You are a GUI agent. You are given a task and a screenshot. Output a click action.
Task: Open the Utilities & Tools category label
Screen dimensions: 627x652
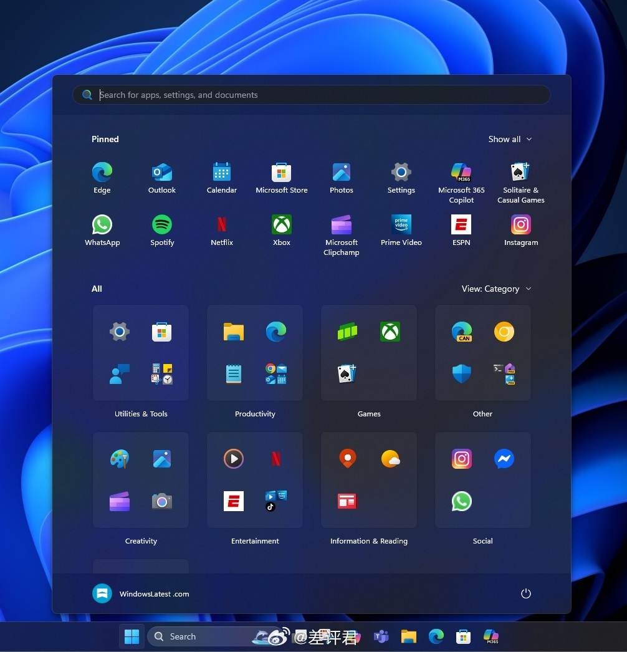coord(141,414)
